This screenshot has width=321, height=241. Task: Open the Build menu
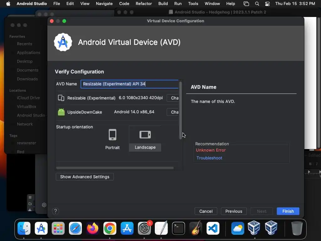pyautogui.click(x=163, y=3)
